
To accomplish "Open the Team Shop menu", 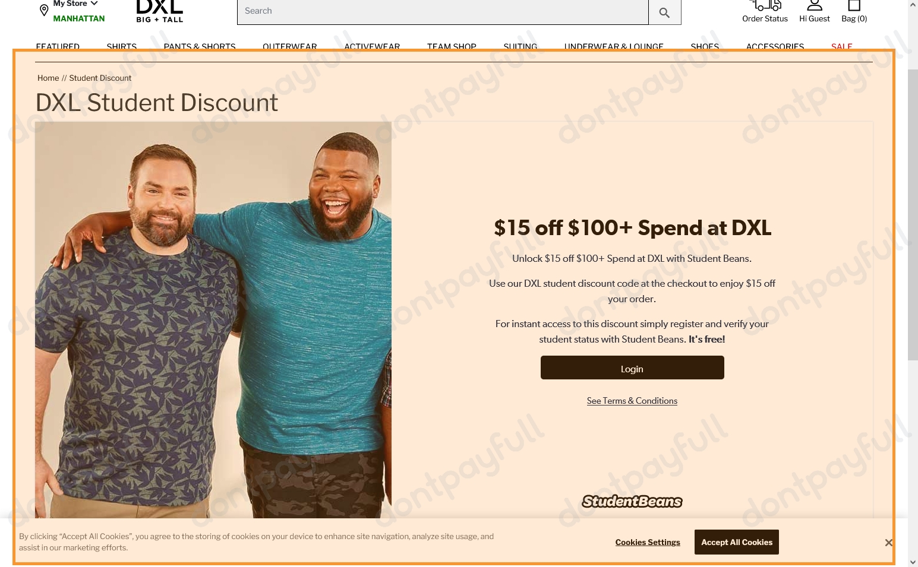I will 452,46.
